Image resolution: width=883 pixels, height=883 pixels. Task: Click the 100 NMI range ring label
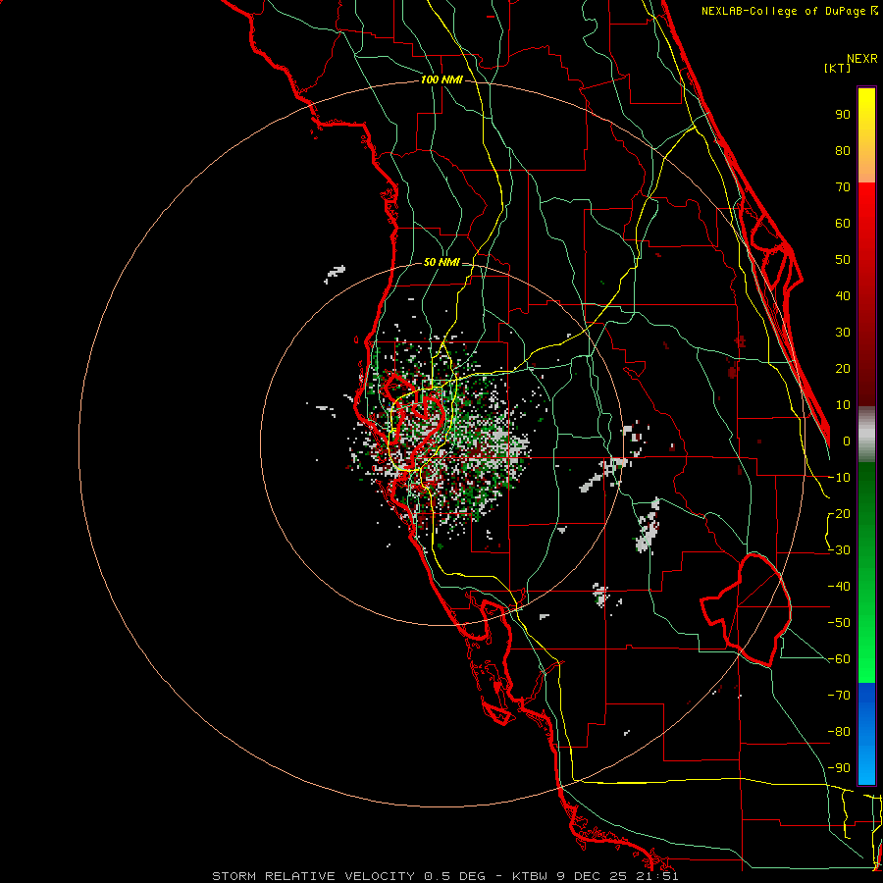click(x=441, y=80)
